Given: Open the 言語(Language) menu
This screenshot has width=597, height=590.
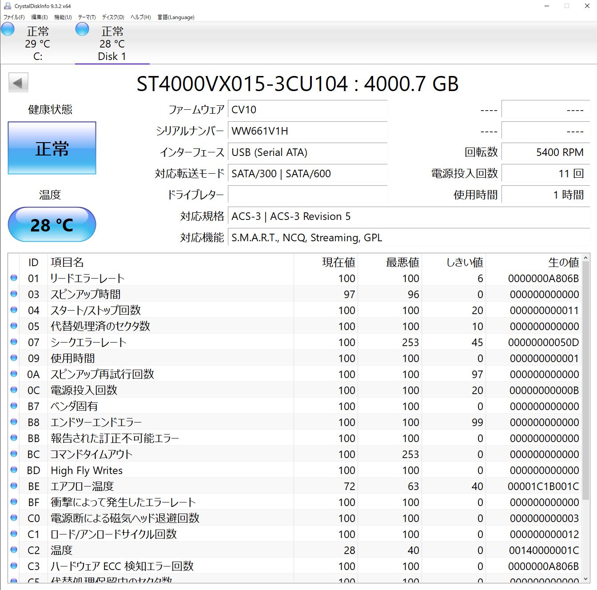Looking at the screenshot, I should coord(176,17).
